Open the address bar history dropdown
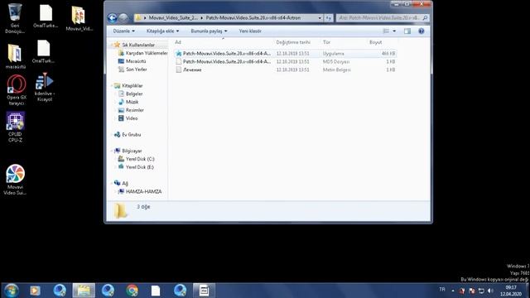 320,18
